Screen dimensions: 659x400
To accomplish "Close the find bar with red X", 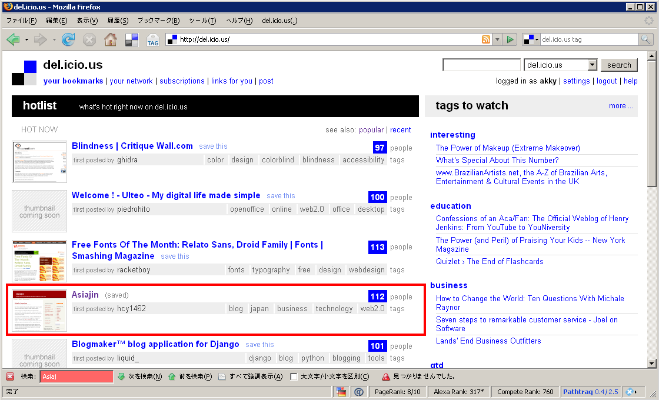I will click(10, 376).
